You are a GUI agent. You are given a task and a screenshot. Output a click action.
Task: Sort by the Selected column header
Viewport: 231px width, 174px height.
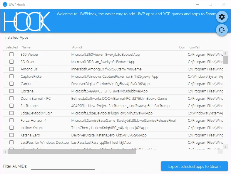point(12,47)
